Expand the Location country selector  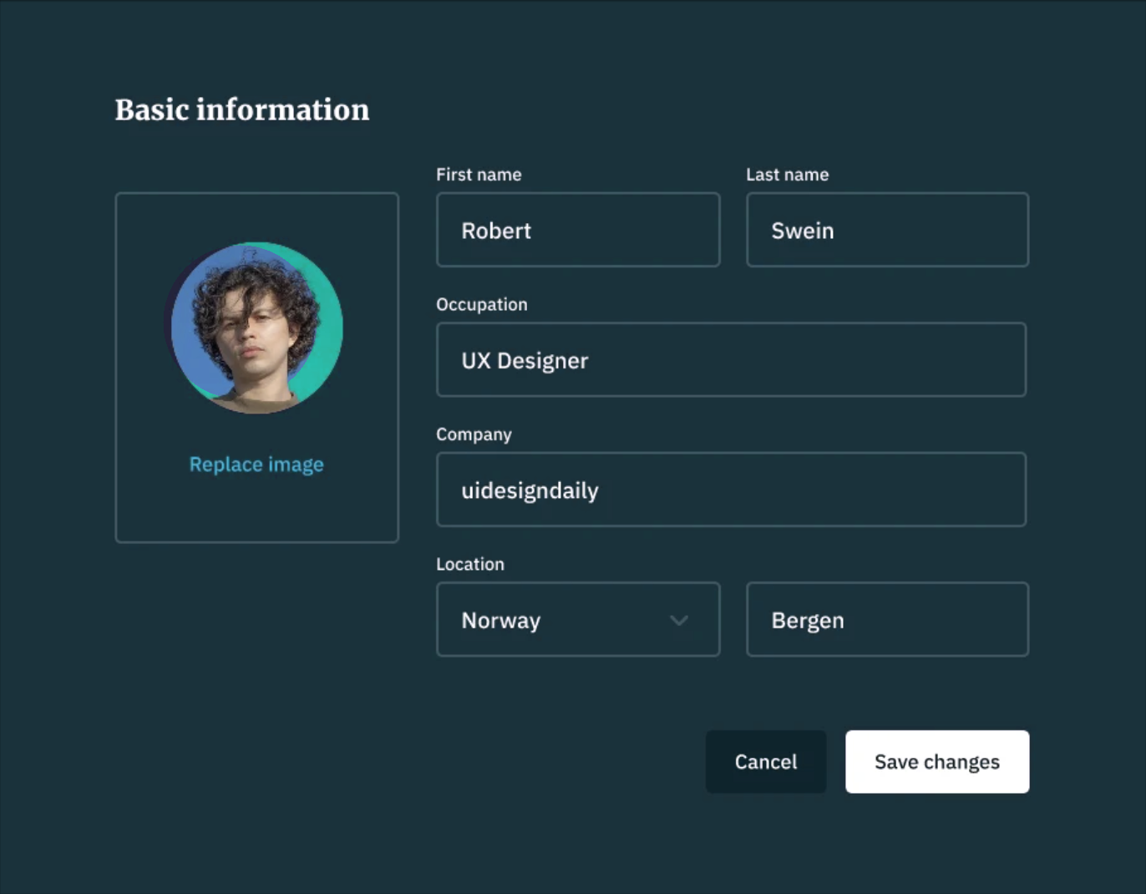pos(578,620)
